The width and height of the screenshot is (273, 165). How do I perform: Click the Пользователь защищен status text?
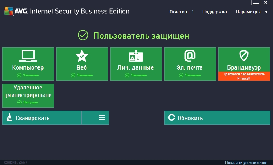point(141,36)
